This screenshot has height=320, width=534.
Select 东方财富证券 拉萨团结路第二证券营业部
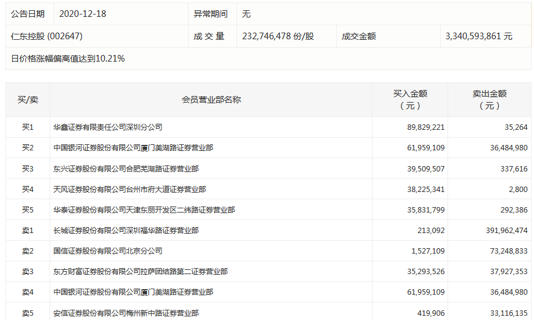[140, 271]
